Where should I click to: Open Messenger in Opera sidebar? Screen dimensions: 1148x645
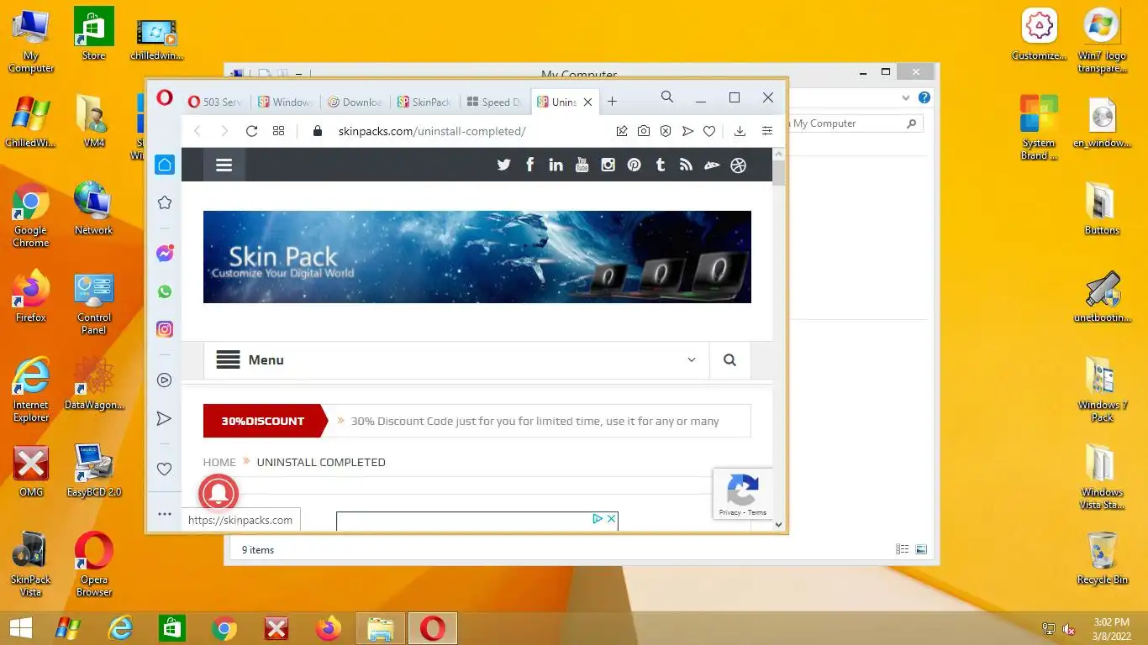(x=165, y=254)
